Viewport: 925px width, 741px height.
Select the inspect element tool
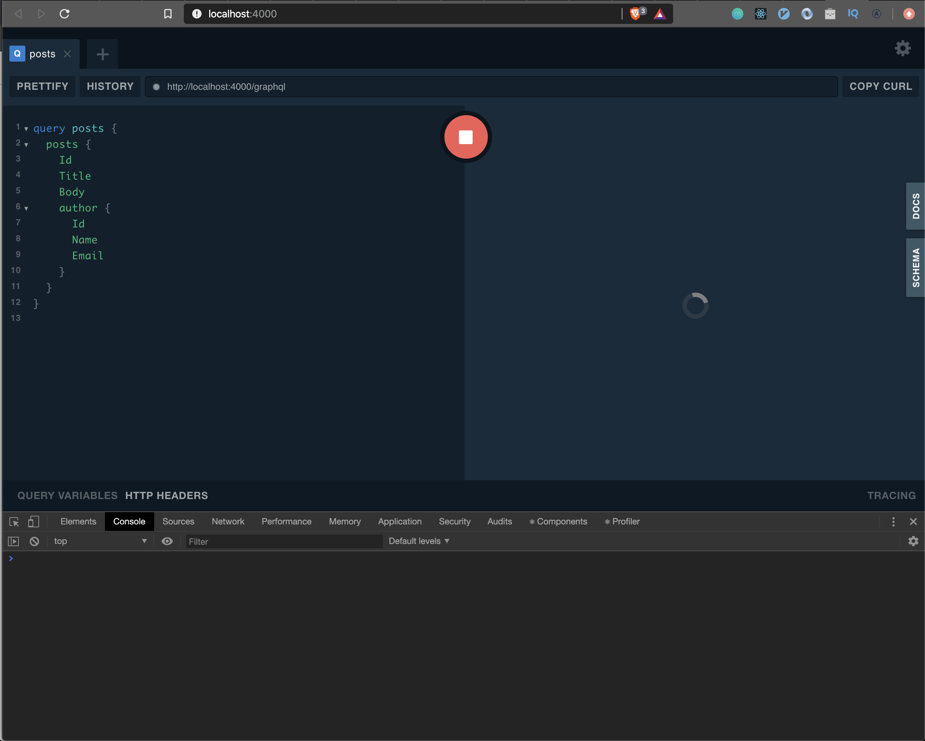[x=14, y=522]
